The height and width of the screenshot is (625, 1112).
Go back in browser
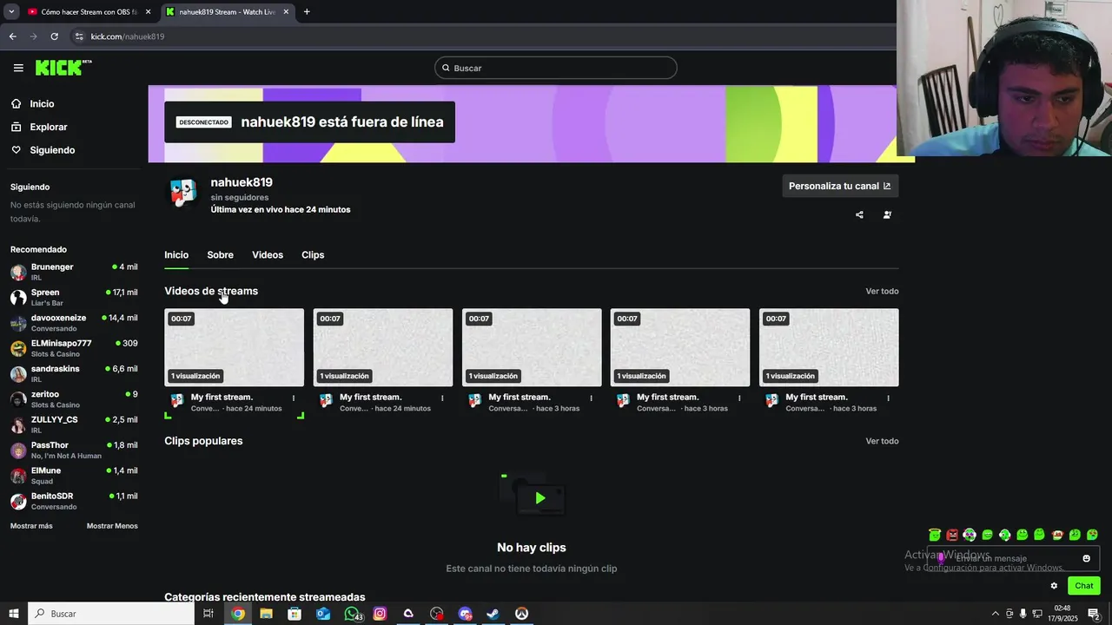tap(12, 36)
